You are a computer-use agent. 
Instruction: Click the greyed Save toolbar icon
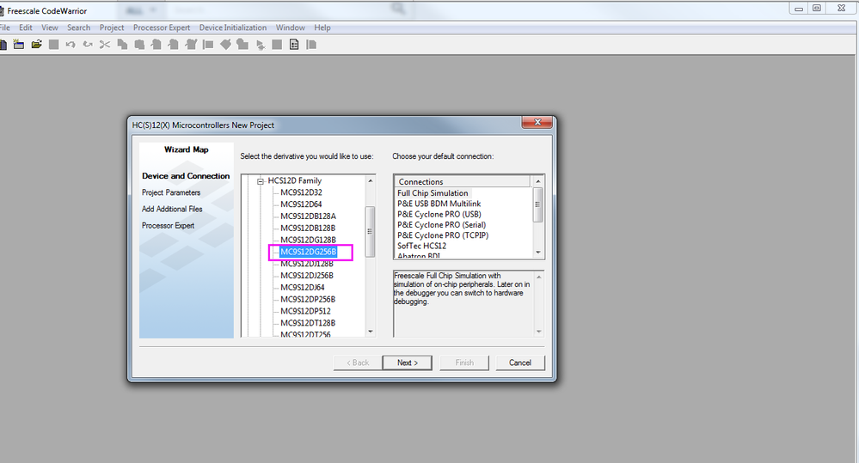coord(53,45)
